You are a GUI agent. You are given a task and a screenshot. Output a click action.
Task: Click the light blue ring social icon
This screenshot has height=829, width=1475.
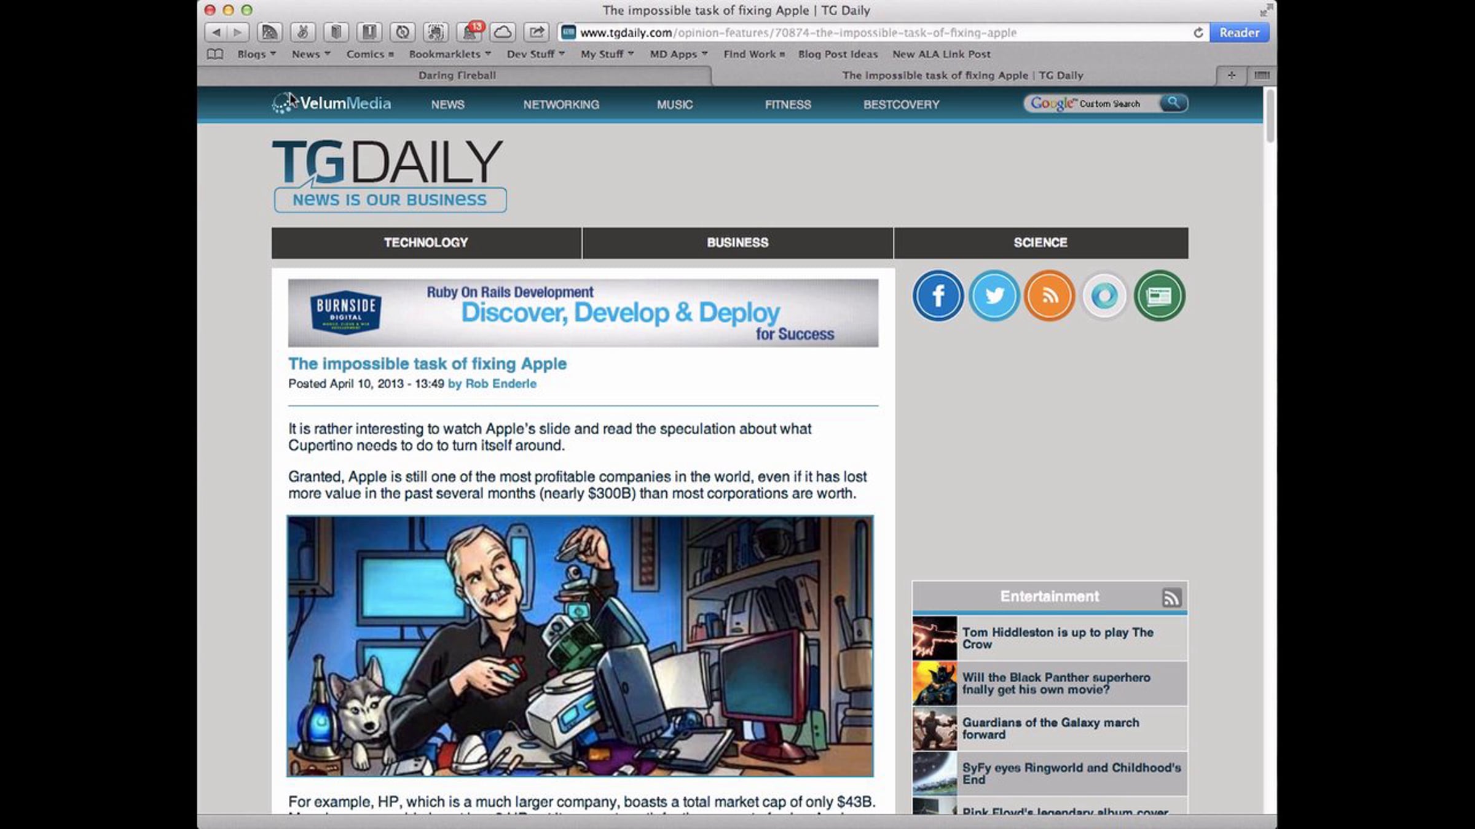1104,296
